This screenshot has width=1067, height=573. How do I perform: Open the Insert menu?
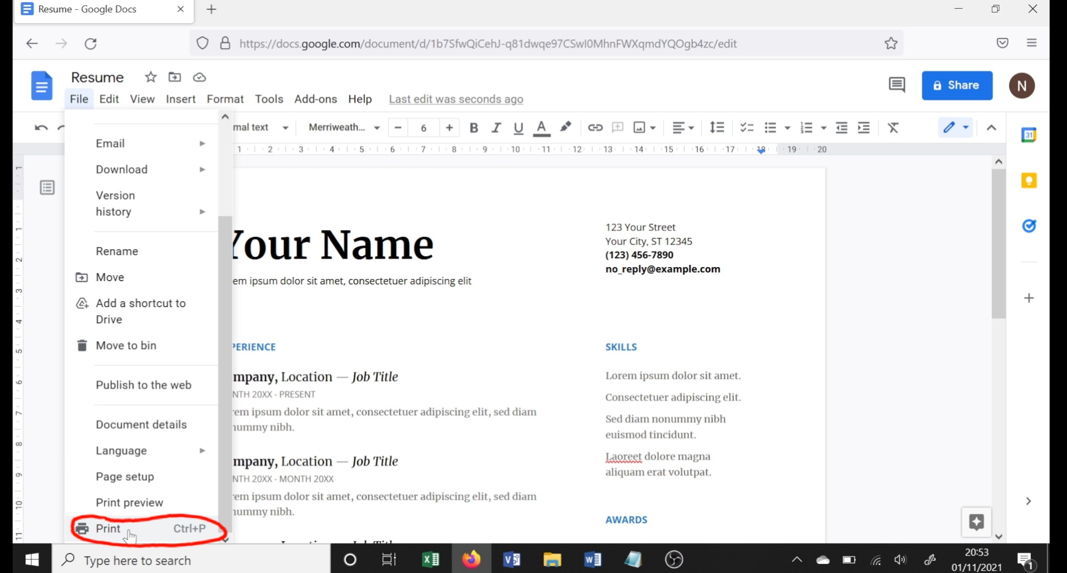click(180, 99)
